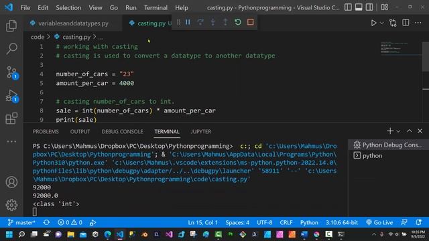The height and width of the screenshot is (241, 429).
Task: Run the Python file with play button
Action: (x=373, y=23)
